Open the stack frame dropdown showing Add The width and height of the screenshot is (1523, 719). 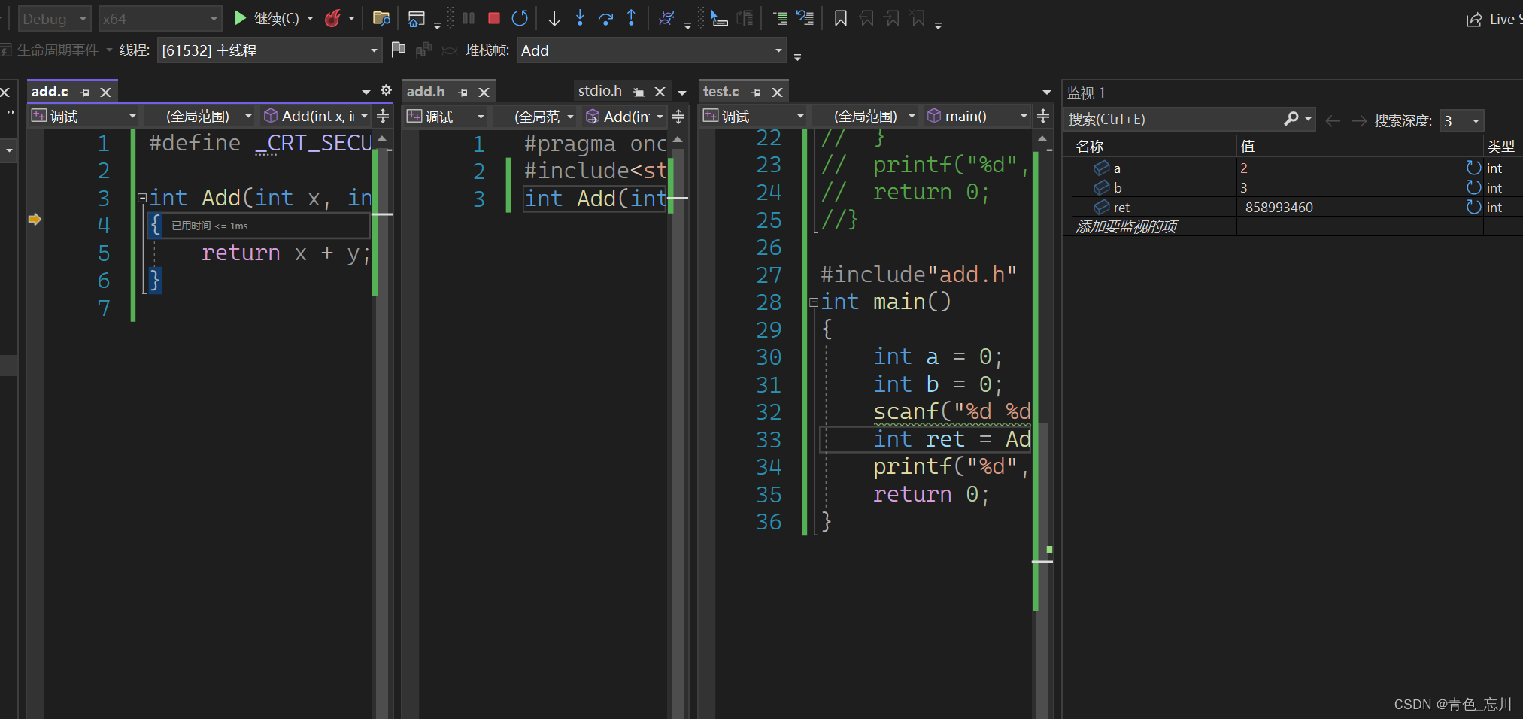tap(651, 50)
